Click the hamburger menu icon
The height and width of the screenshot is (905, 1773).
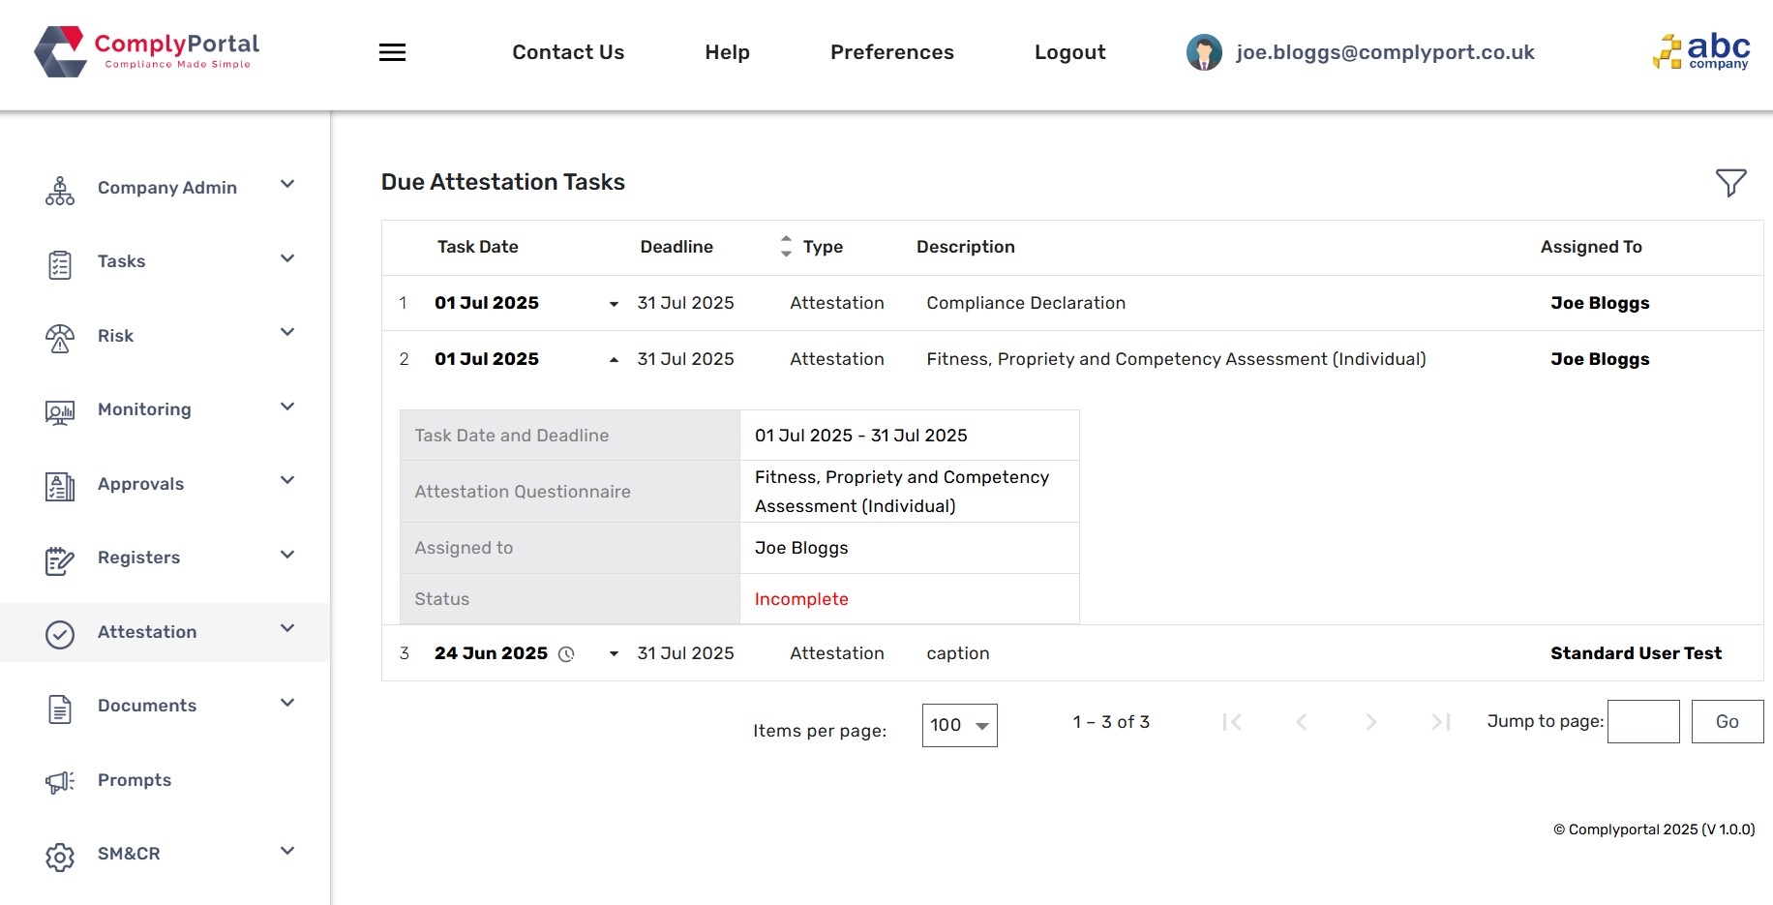pos(392,52)
